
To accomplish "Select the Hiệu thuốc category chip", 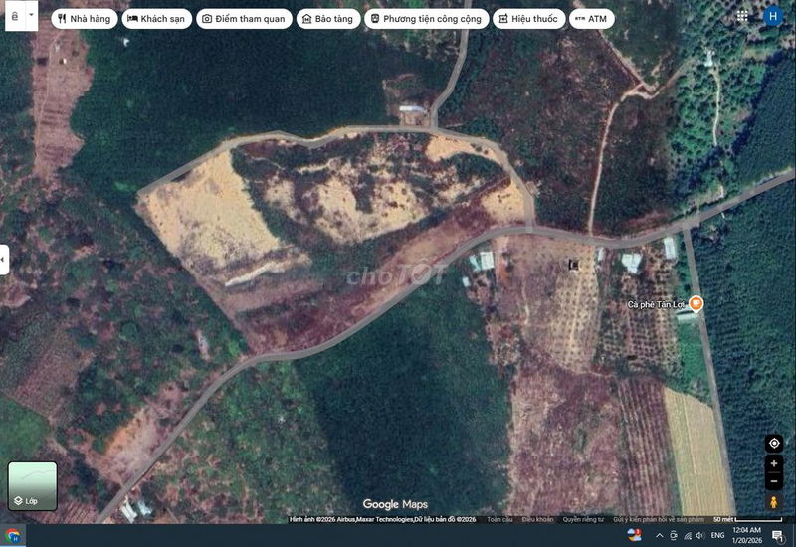I will tap(527, 19).
